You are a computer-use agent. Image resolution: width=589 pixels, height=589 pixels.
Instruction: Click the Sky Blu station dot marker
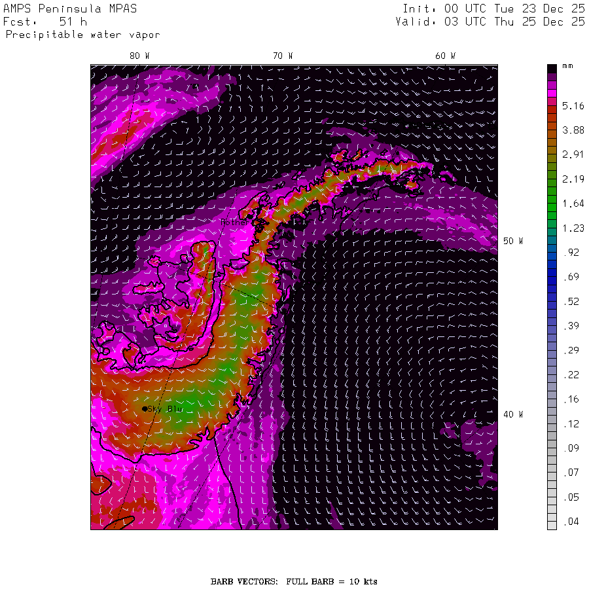tap(145, 408)
